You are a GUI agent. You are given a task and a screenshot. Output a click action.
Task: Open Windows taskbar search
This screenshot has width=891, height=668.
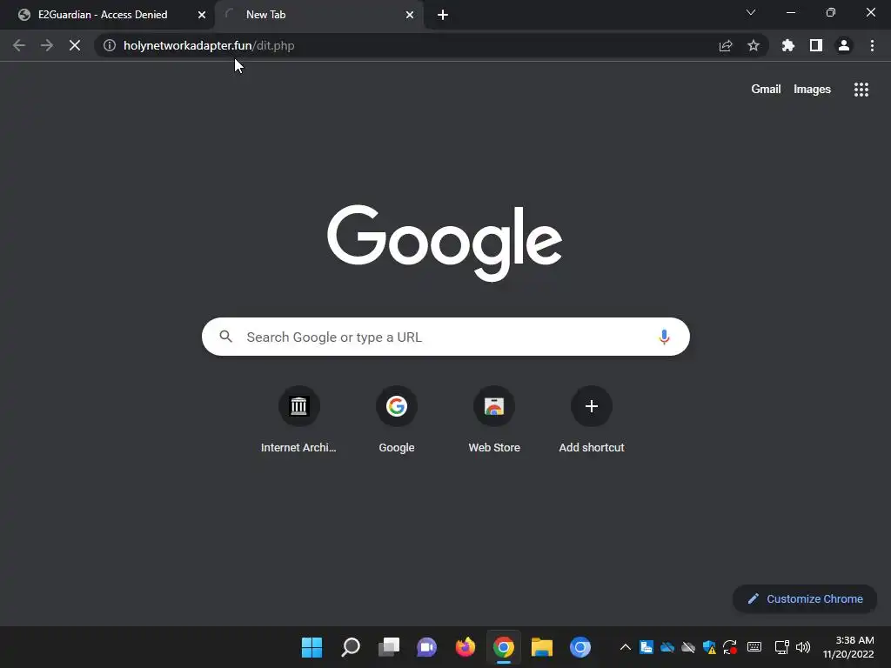coord(351,647)
